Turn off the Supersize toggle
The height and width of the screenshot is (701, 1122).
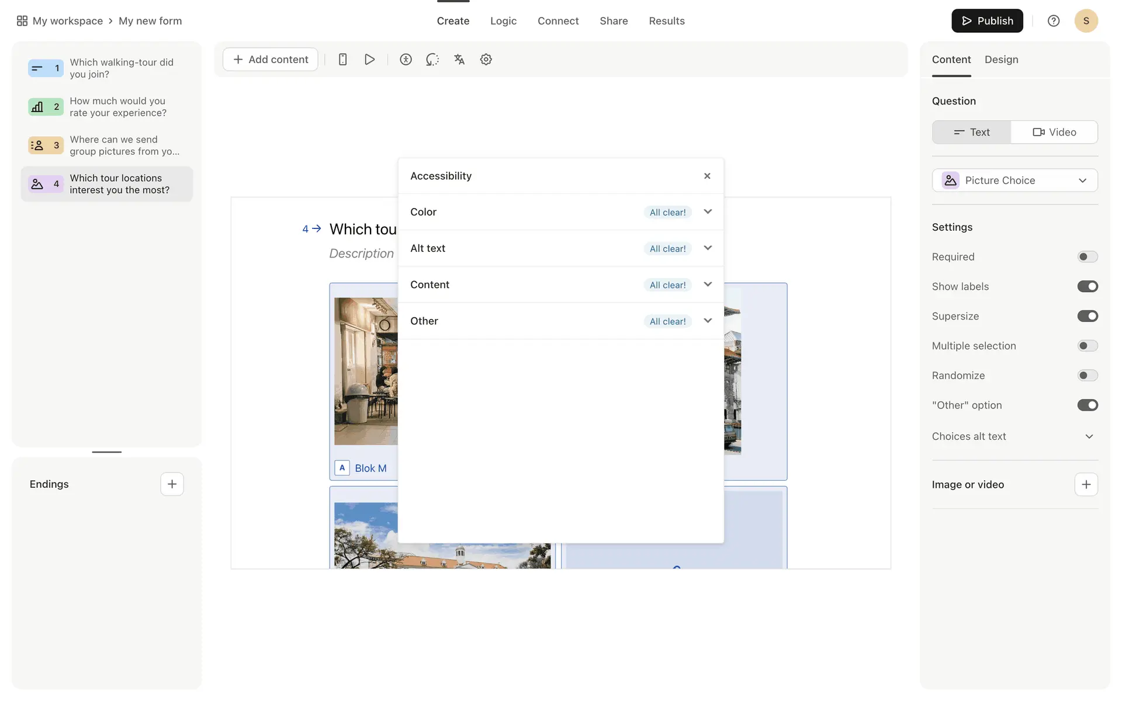[x=1087, y=316]
